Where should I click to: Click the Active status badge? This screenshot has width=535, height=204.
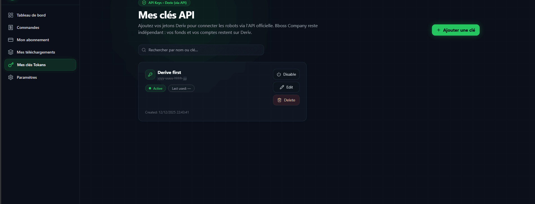tap(156, 88)
